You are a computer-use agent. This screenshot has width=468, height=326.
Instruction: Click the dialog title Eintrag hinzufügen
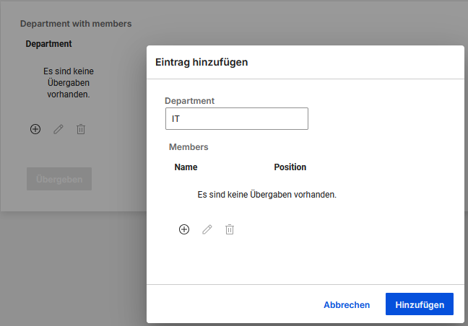201,63
